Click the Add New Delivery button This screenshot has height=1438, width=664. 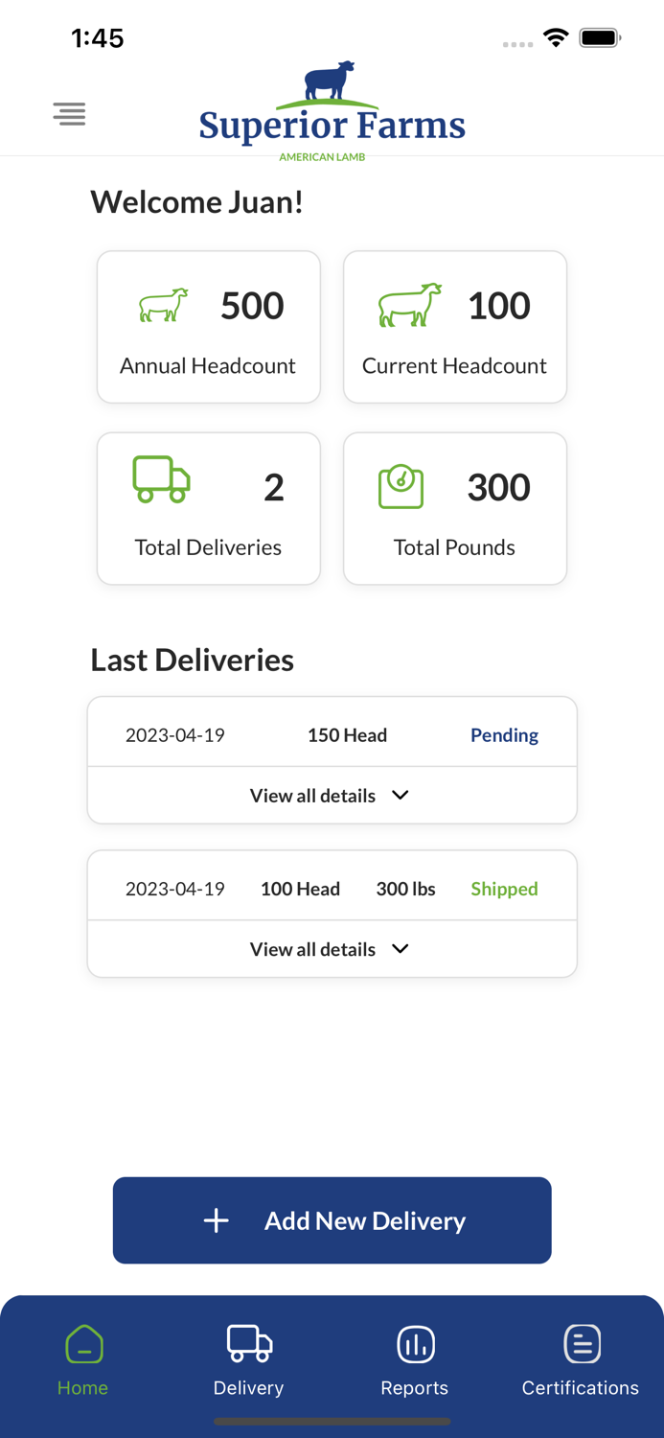click(332, 1220)
